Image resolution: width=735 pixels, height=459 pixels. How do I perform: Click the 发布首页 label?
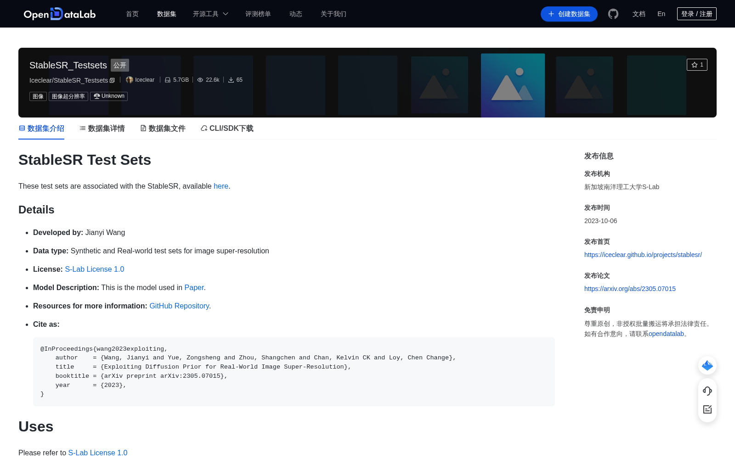point(597,242)
